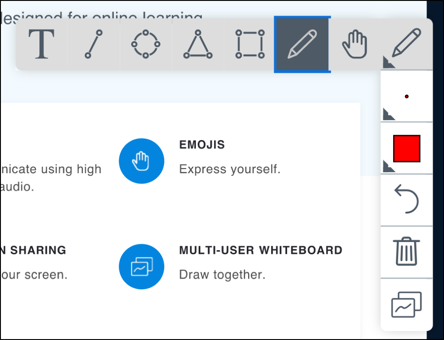The height and width of the screenshot is (340, 444).
Task: Clear all annotations with the trash icon
Action: pos(406,252)
